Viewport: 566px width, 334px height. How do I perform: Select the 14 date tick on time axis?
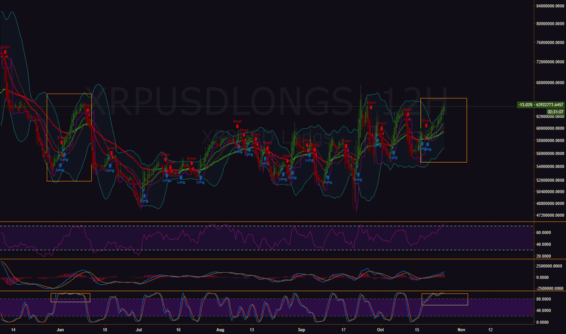[x=13, y=330]
